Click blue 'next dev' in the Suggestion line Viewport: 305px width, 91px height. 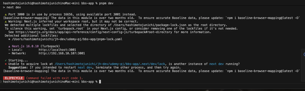(x=85, y=67)
